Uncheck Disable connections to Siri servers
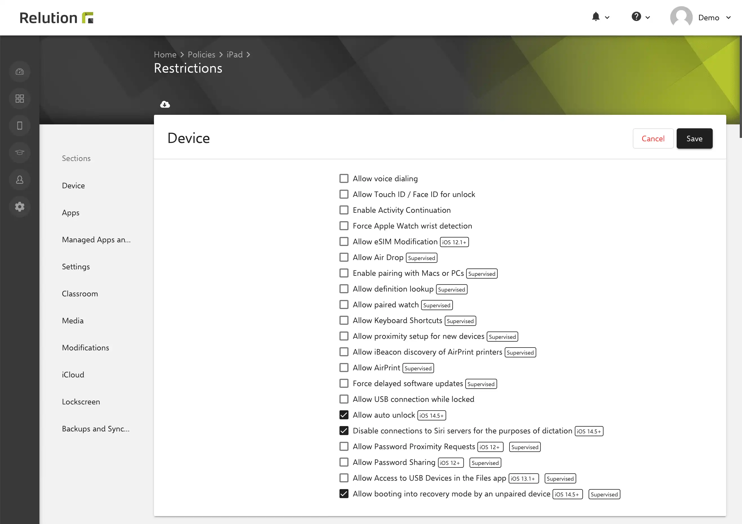Screen dimensions: 742x524 point(344,431)
